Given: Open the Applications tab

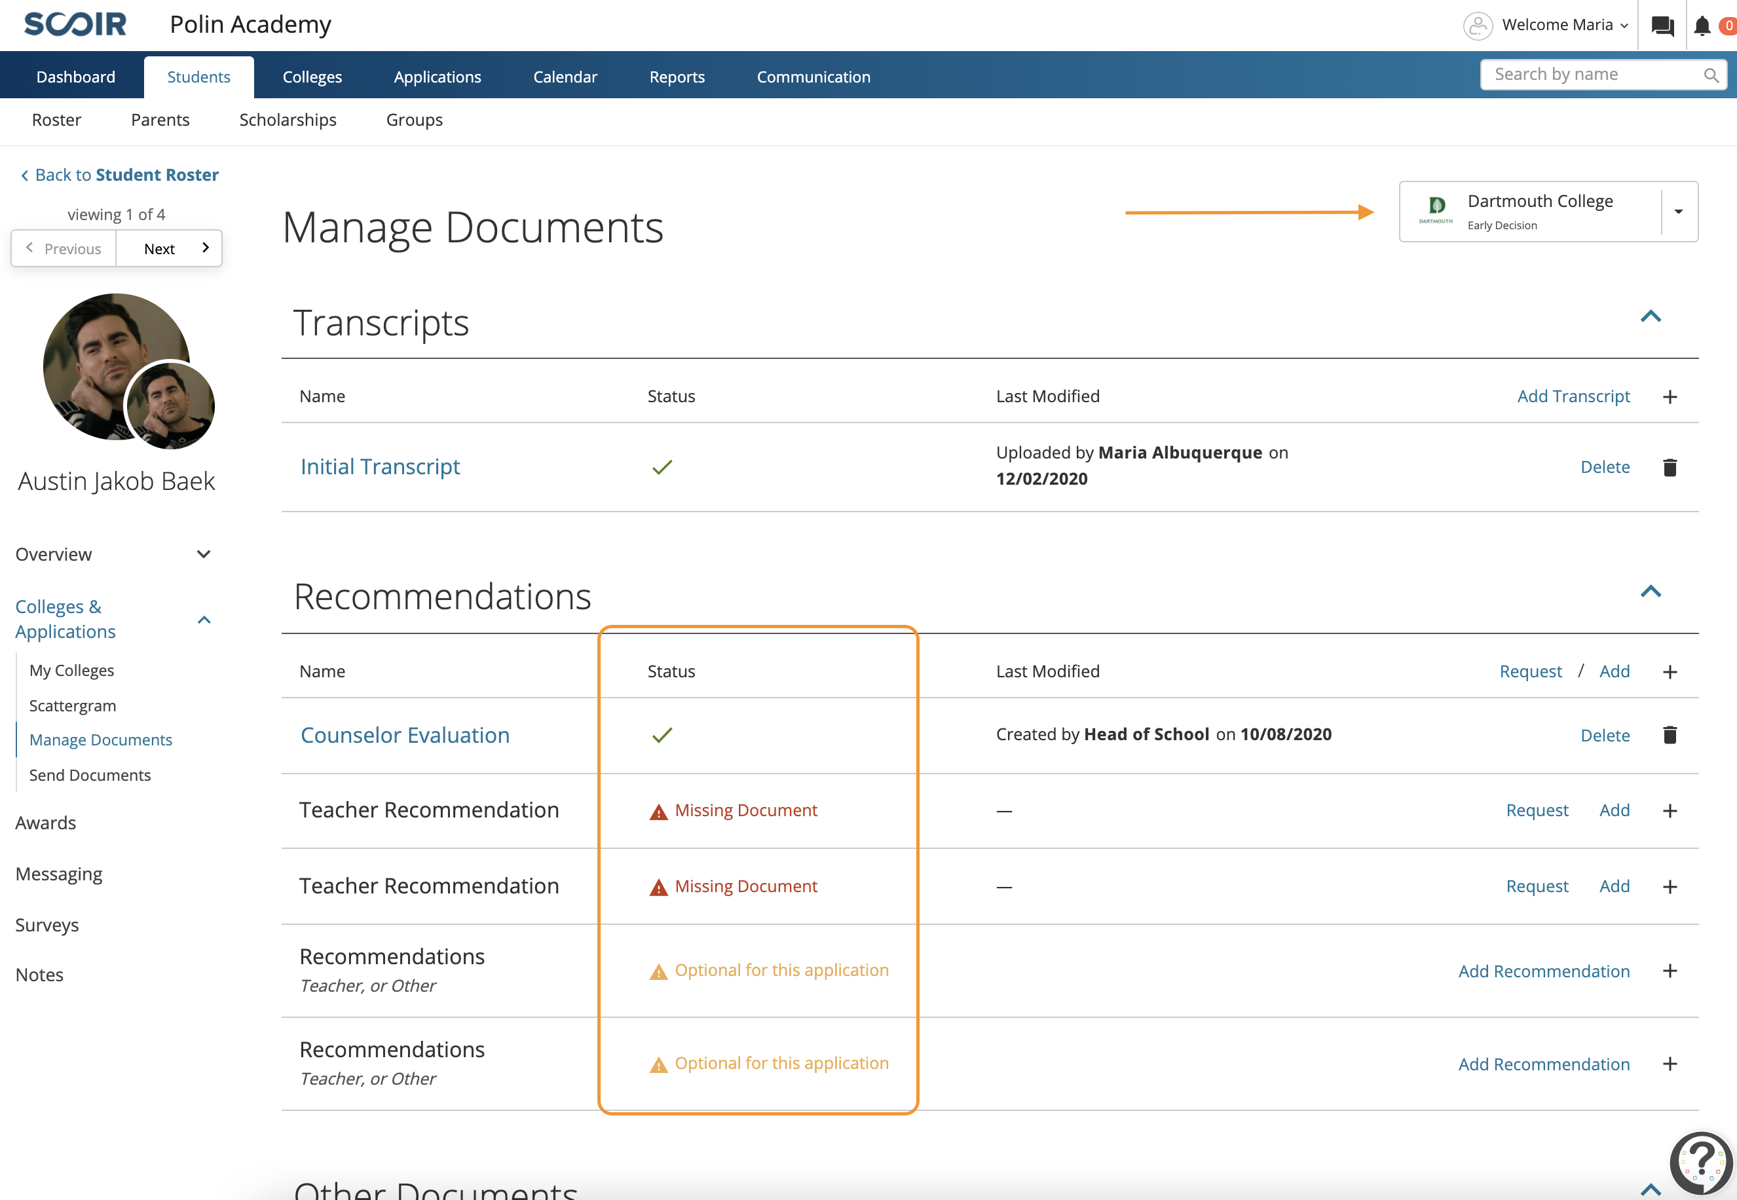Looking at the screenshot, I should 438,77.
